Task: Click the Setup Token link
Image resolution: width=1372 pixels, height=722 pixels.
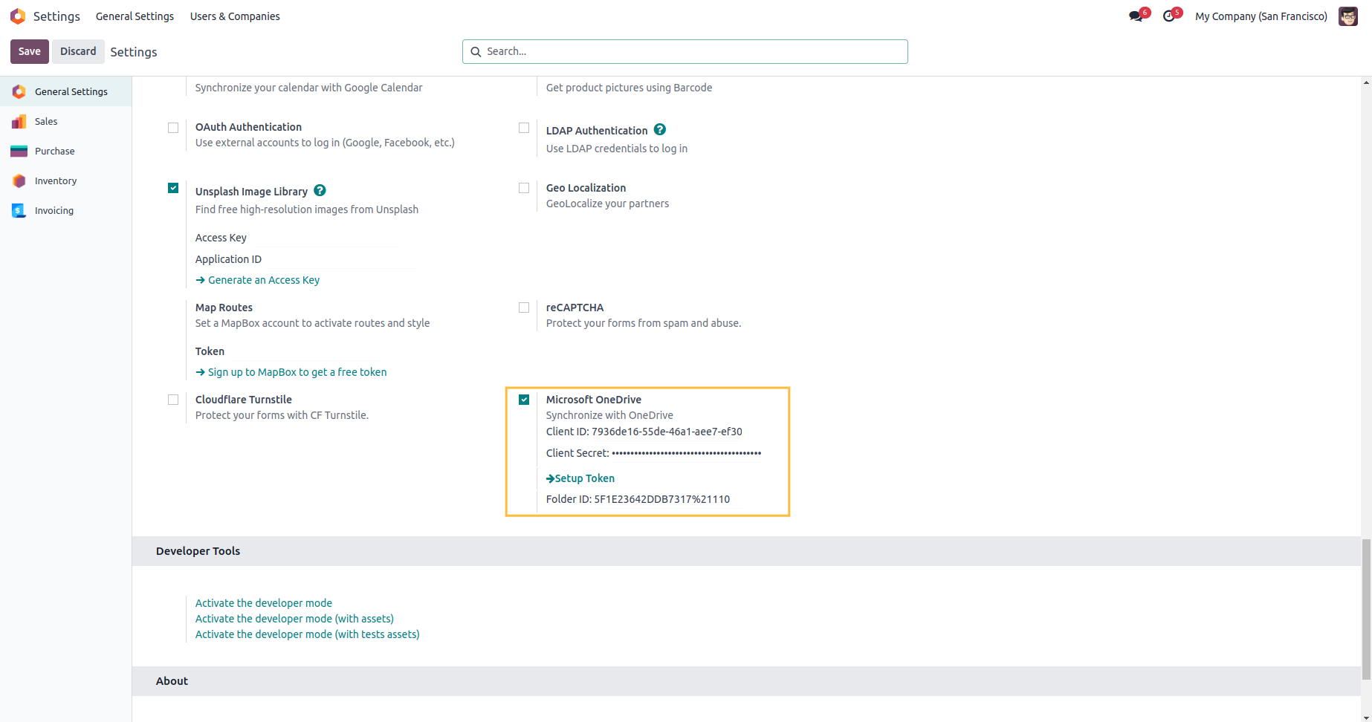Action: [584, 478]
